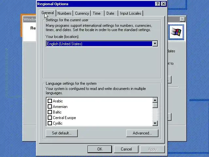
Task: Open the Currency tab
Action: point(82,13)
